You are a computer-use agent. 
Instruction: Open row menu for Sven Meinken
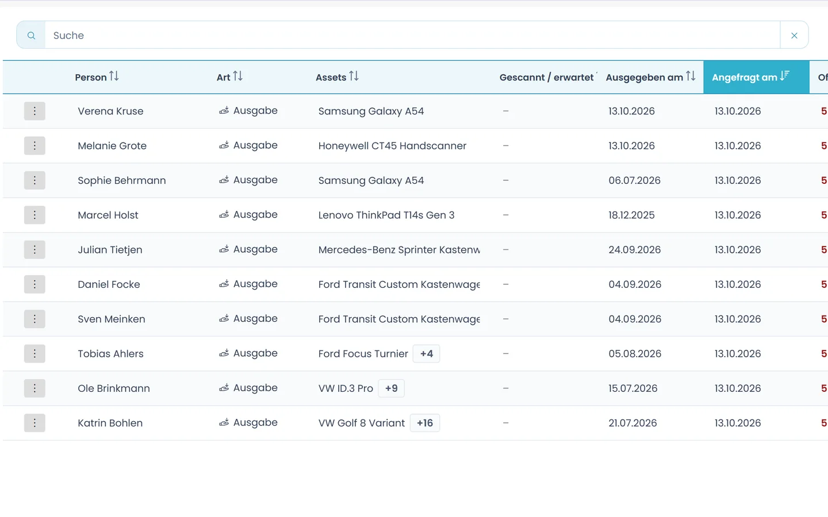click(x=34, y=319)
